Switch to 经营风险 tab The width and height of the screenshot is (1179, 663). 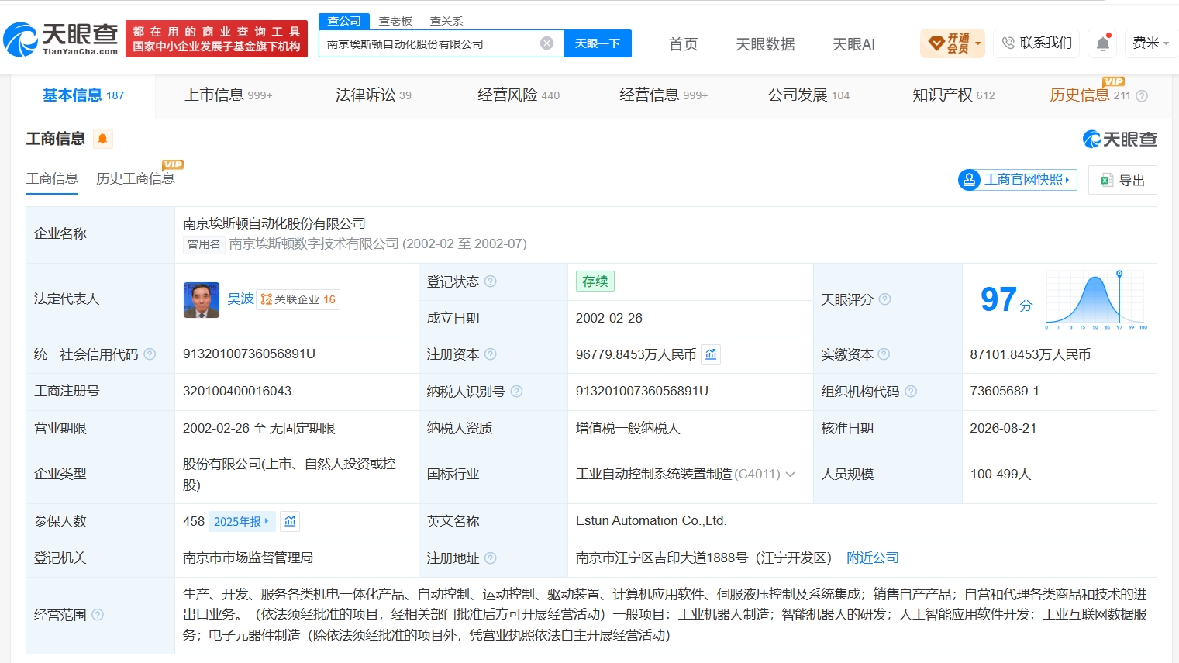pos(519,95)
